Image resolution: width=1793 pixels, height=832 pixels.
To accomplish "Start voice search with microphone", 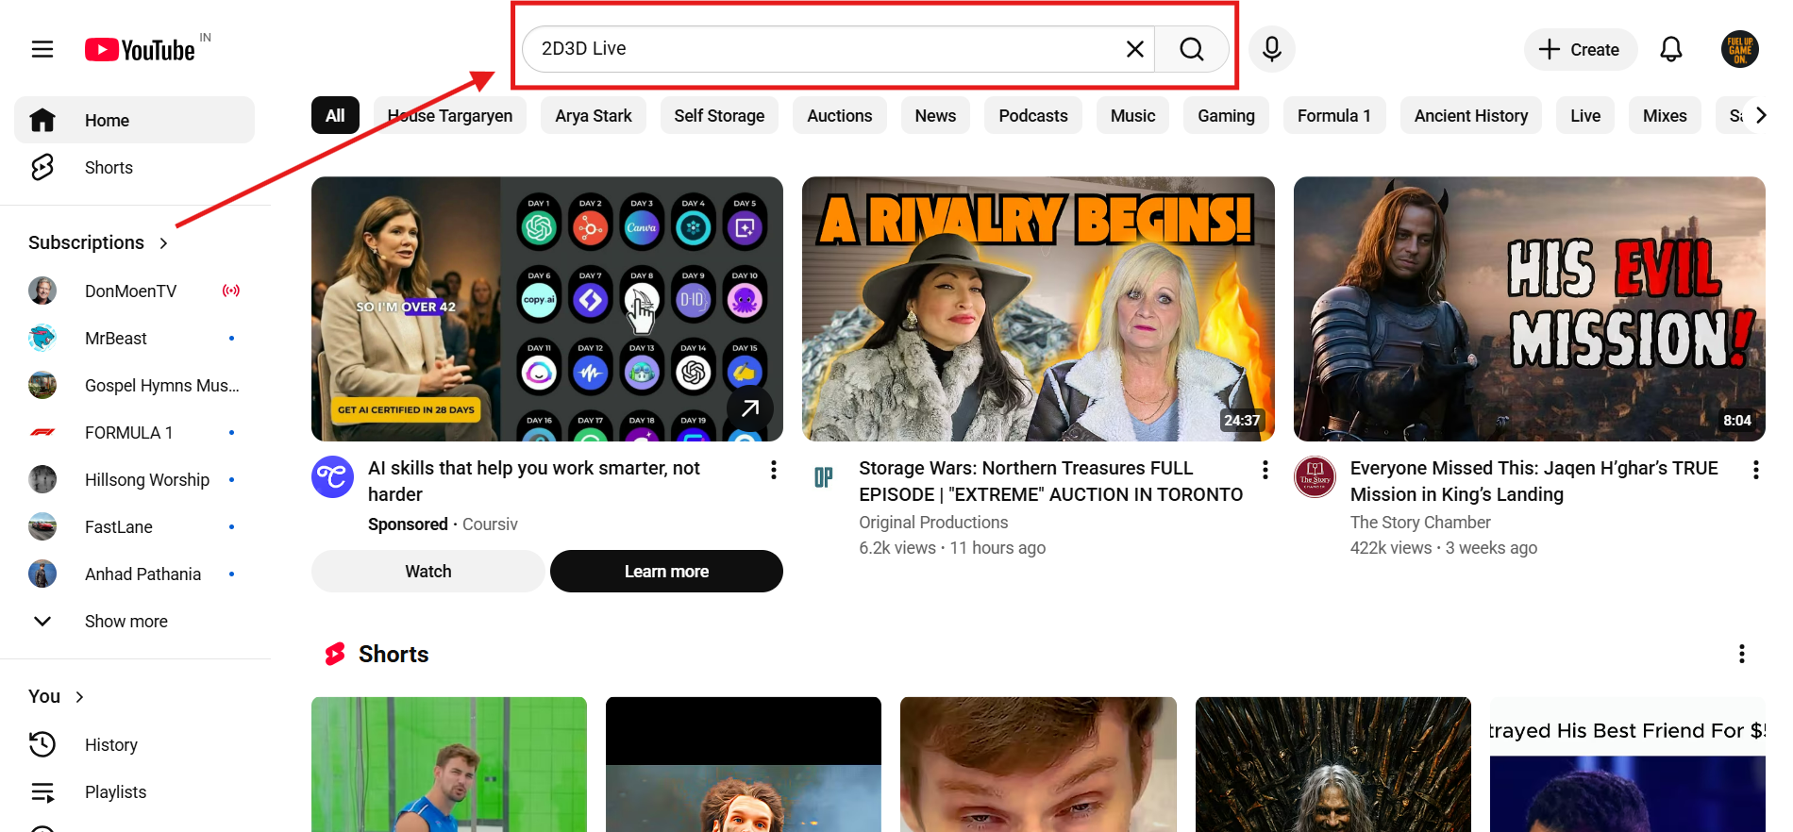I will pyautogui.click(x=1272, y=49).
